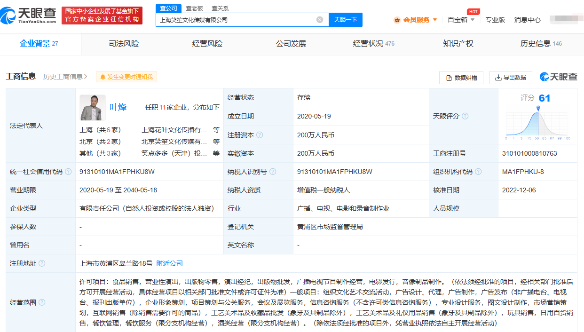Expand 等 for Beijing companies
Image resolution: width=584 pixels, height=332 pixels.
coord(216,142)
